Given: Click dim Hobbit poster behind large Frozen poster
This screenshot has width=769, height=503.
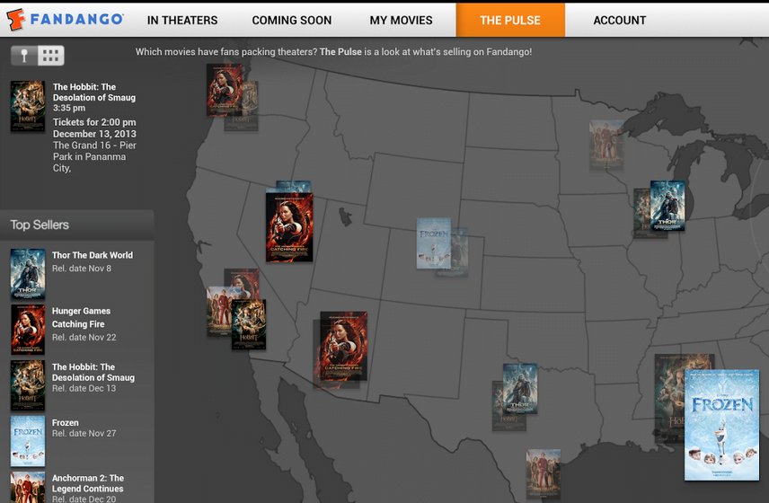Looking at the screenshot, I should (669, 397).
